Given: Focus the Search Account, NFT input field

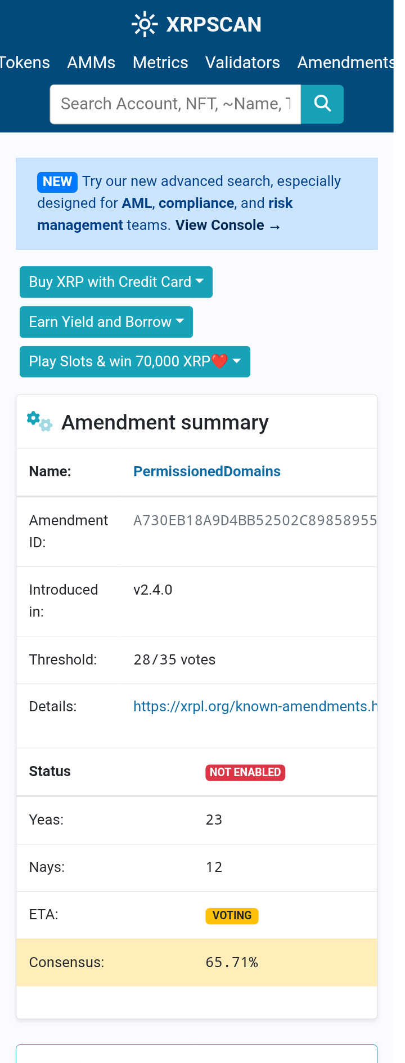Looking at the screenshot, I should click(x=175, y=104).
